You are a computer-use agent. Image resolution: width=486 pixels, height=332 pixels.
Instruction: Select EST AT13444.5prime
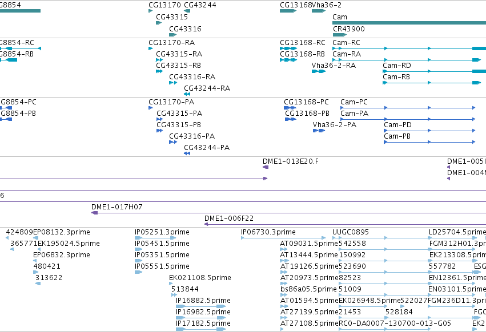click(x=284, y=261)
